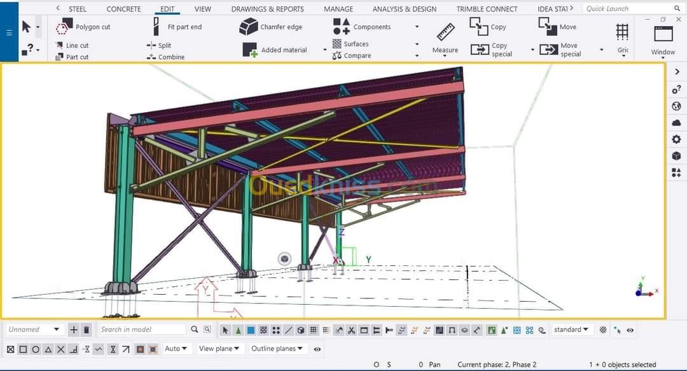
Task: Open the Auto snap depth dropdown
Action: pos(176,349)
